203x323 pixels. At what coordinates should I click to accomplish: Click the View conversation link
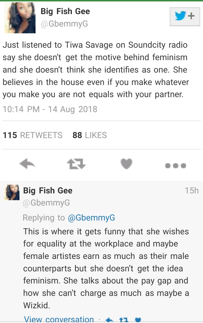point(59,319)
